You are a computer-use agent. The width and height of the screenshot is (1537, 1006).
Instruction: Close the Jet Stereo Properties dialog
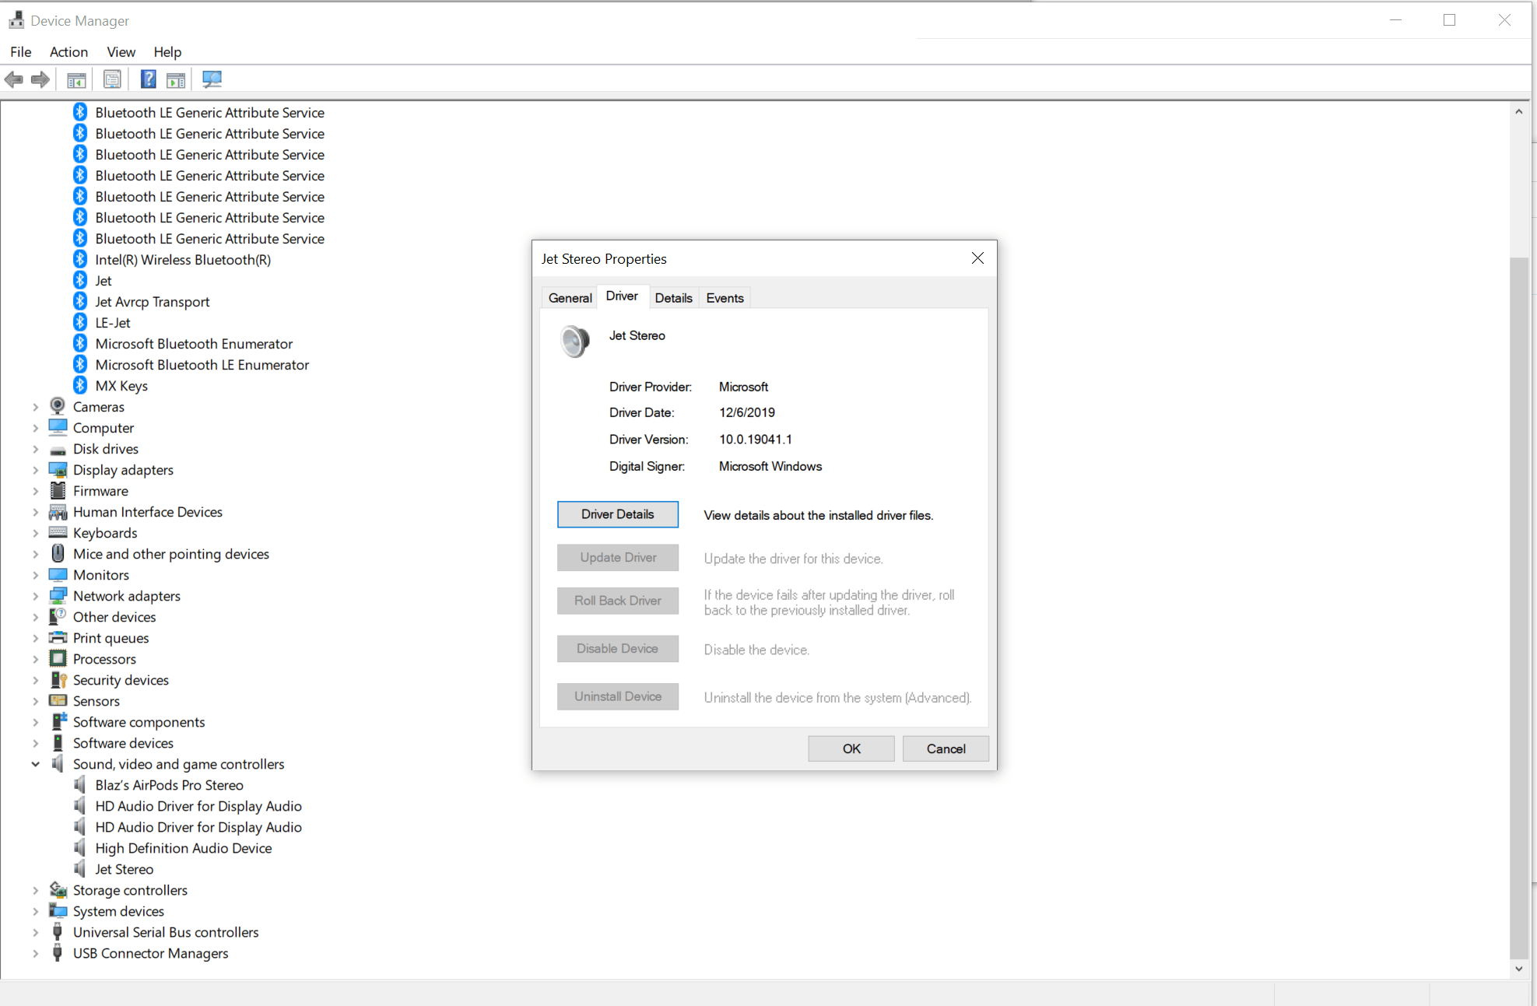977,258
